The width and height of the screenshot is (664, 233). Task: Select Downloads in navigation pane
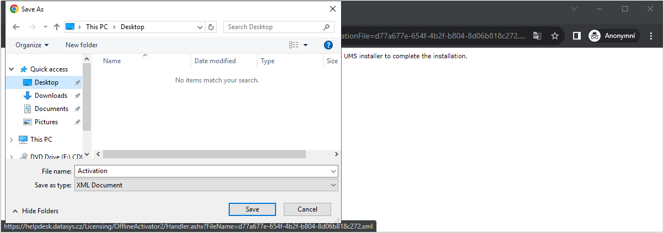[51, 96]
